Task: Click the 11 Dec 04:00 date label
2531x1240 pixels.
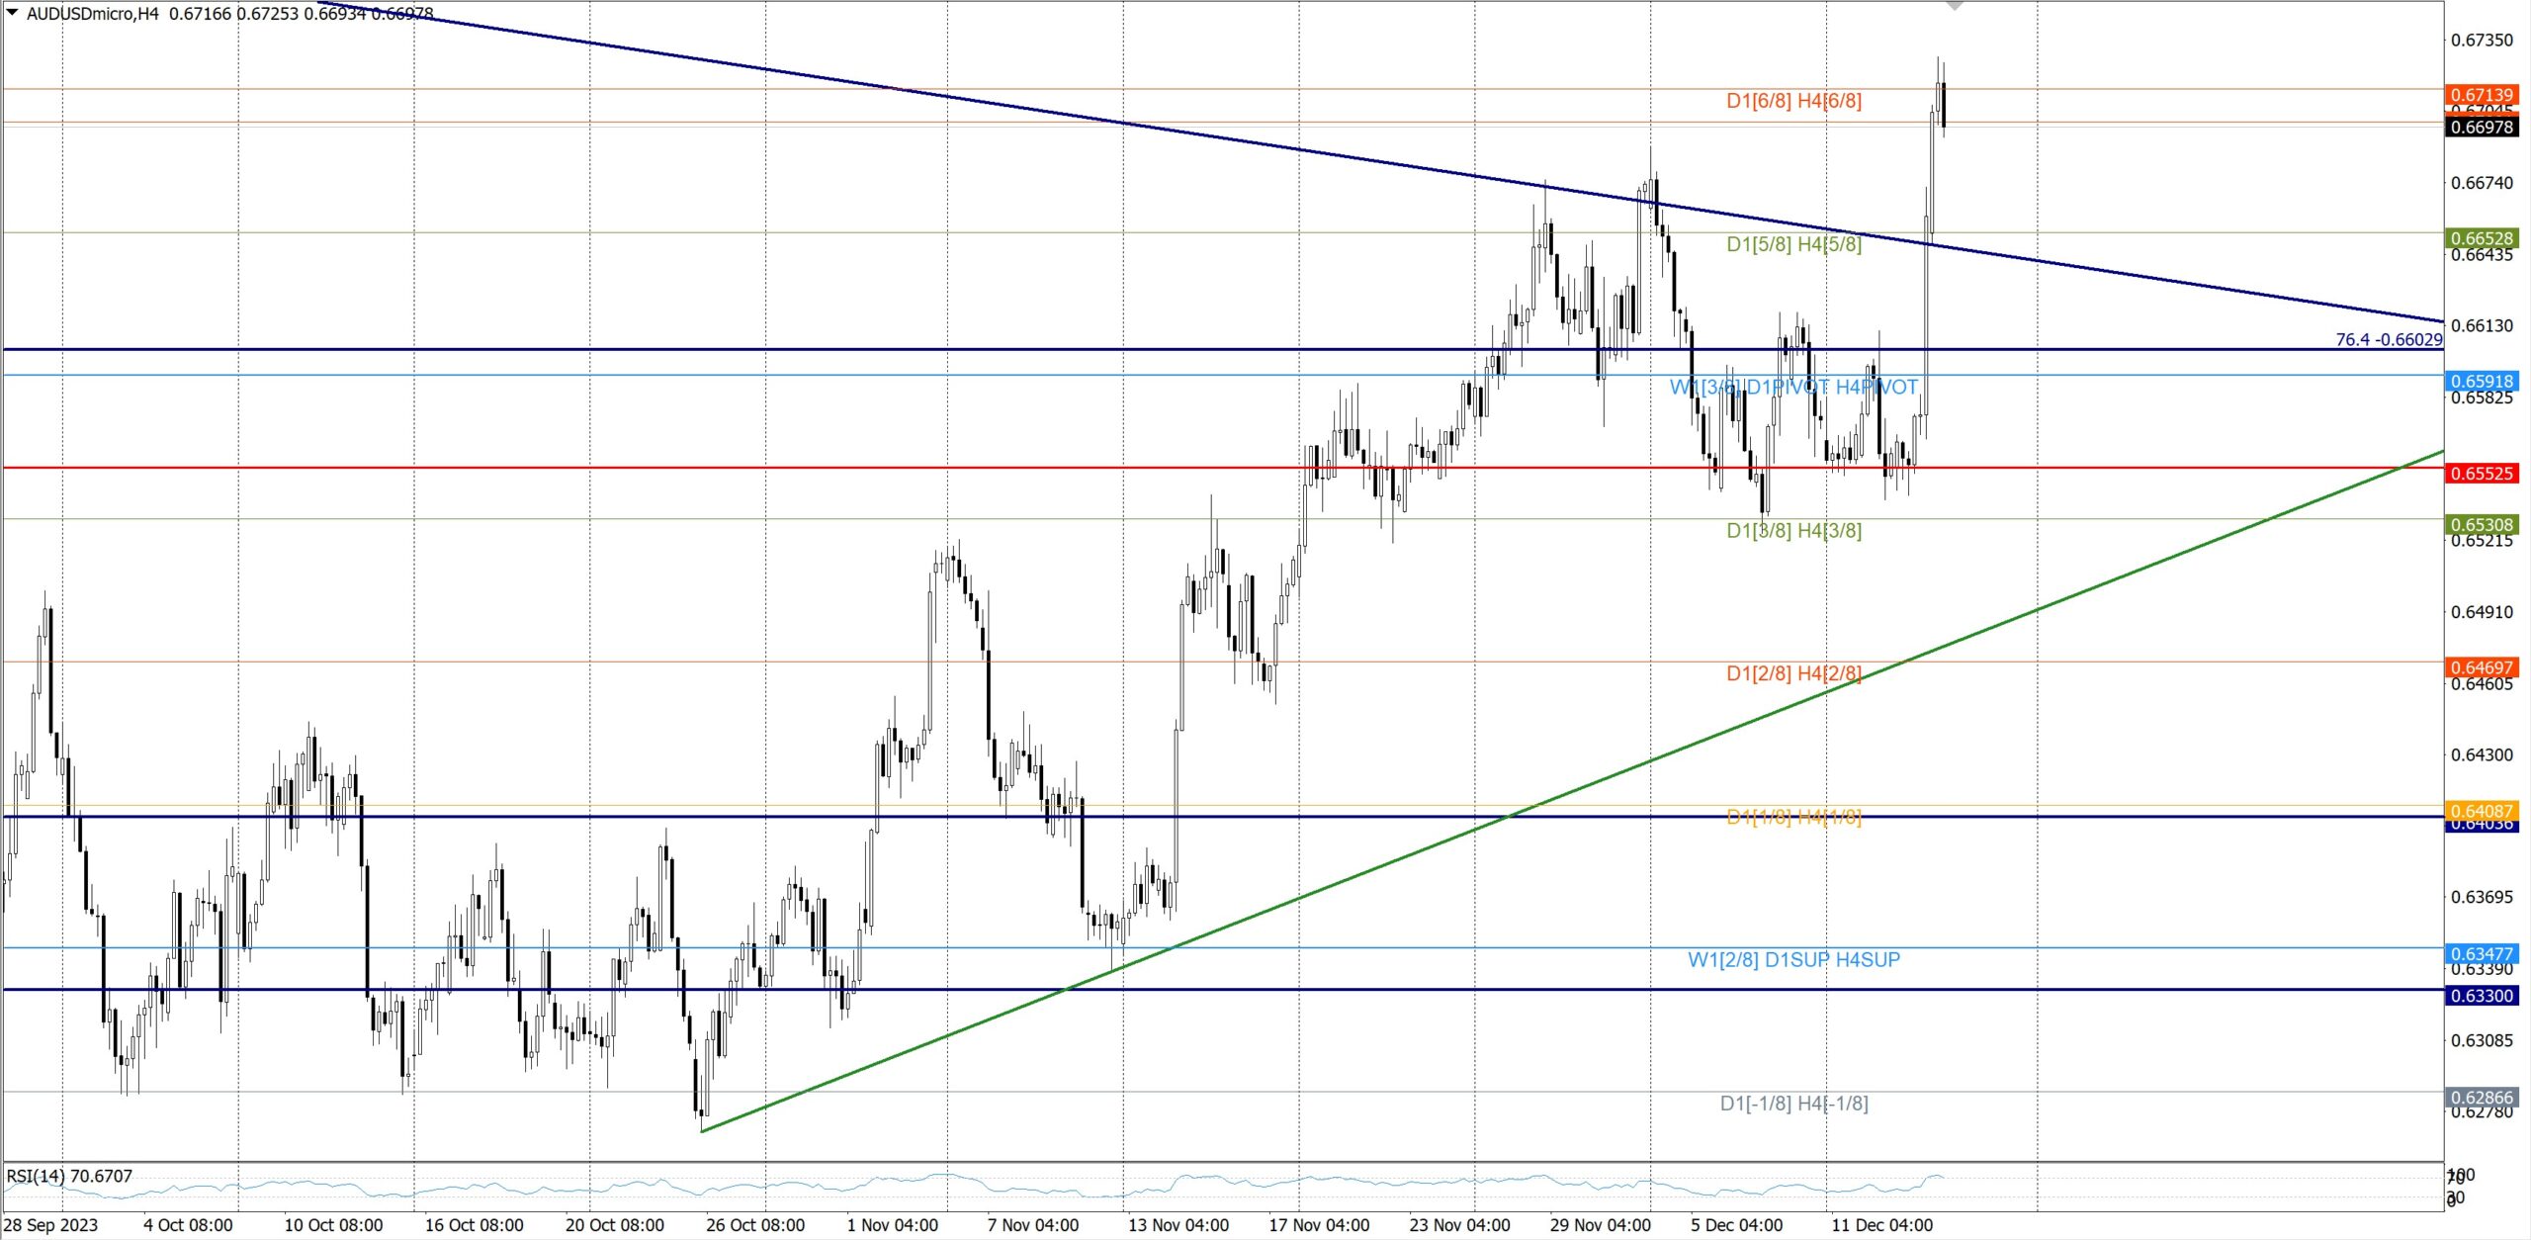Action: click(1881, 1225)
